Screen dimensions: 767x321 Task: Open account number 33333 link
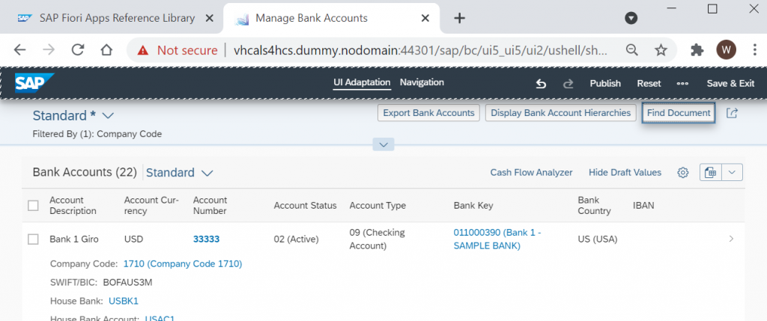coord(207,239)
